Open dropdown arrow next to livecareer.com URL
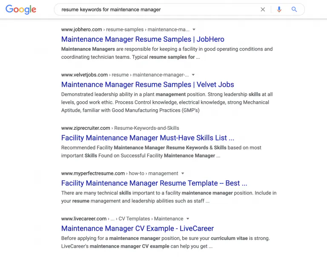 (188, 219)
